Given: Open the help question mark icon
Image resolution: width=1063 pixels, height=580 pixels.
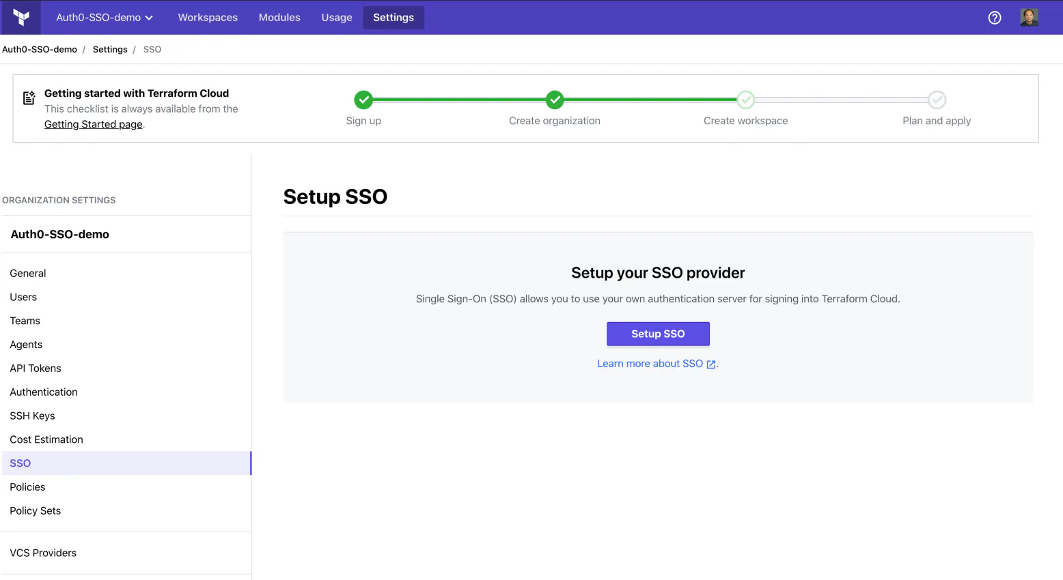Looking at the screenshot, I should pyautogui.click(x=995, y=18).
